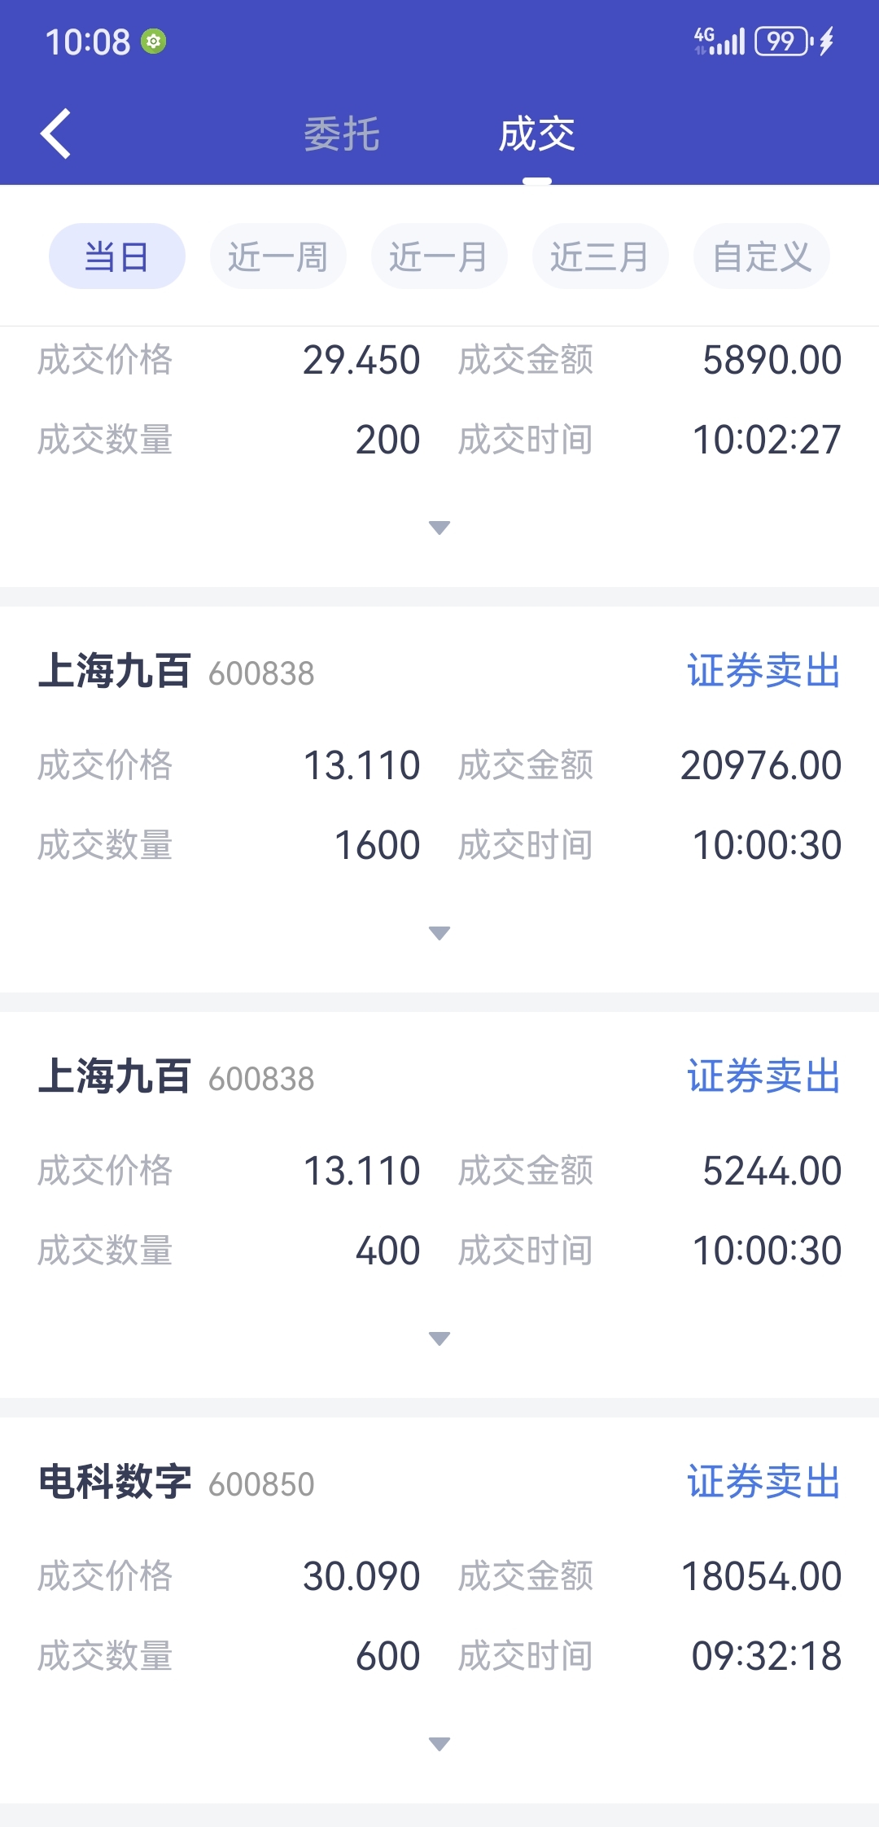The image size is (879, 1827).
Task: Choose the 近一月 filter chip
Action: pyautogui.click(x=439, y=256)
